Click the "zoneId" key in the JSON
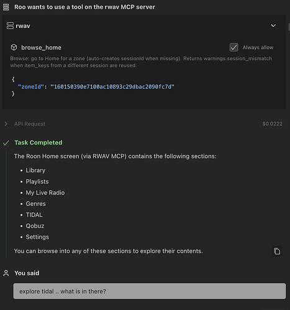This screenshot has height=310, width=290. click(31, 87)
